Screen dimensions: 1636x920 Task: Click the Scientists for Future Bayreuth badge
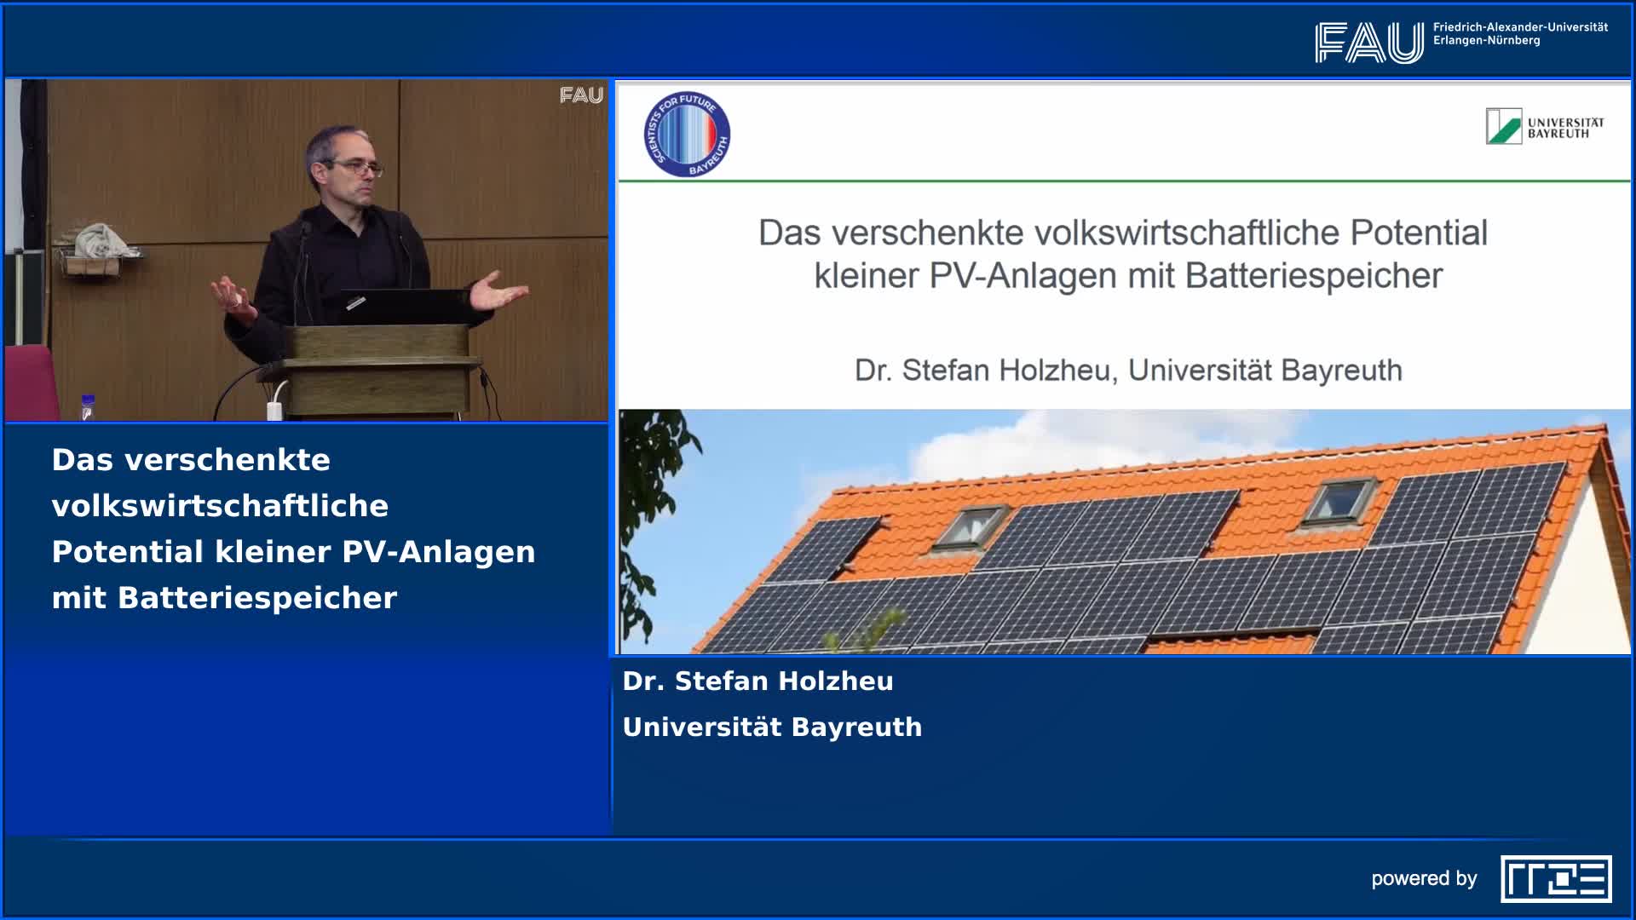coord(687,135)
